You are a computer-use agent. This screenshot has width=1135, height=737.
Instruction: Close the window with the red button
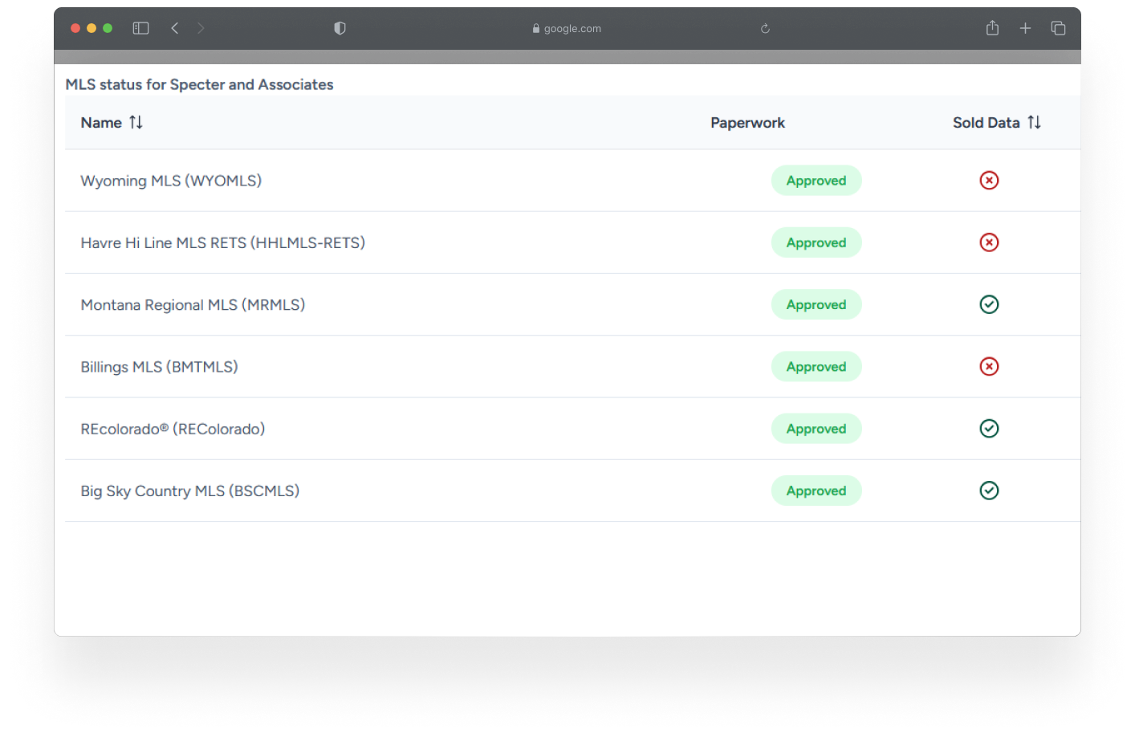(75, 28)
